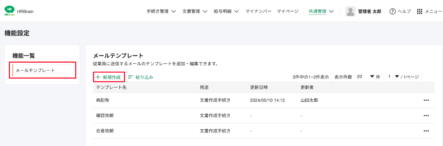The height and width of the screenshot is (146, 443).
Task: Open more options for 合意依頼 row
Action: click(426, 131)
